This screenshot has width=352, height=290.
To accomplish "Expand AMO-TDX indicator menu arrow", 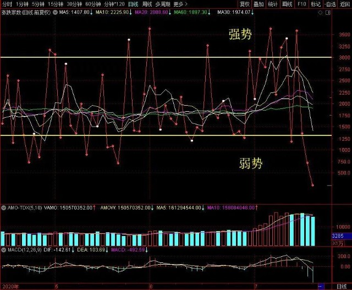I will click(x=3, y=208).
